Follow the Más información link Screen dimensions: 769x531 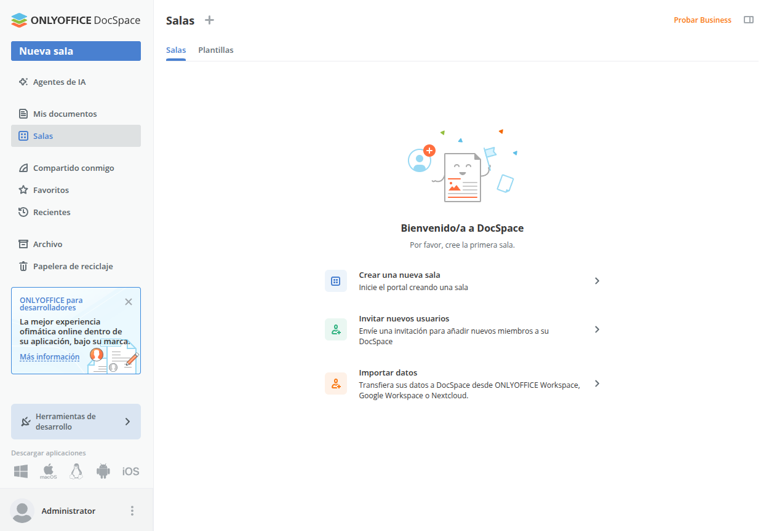[x=49, y=357]
